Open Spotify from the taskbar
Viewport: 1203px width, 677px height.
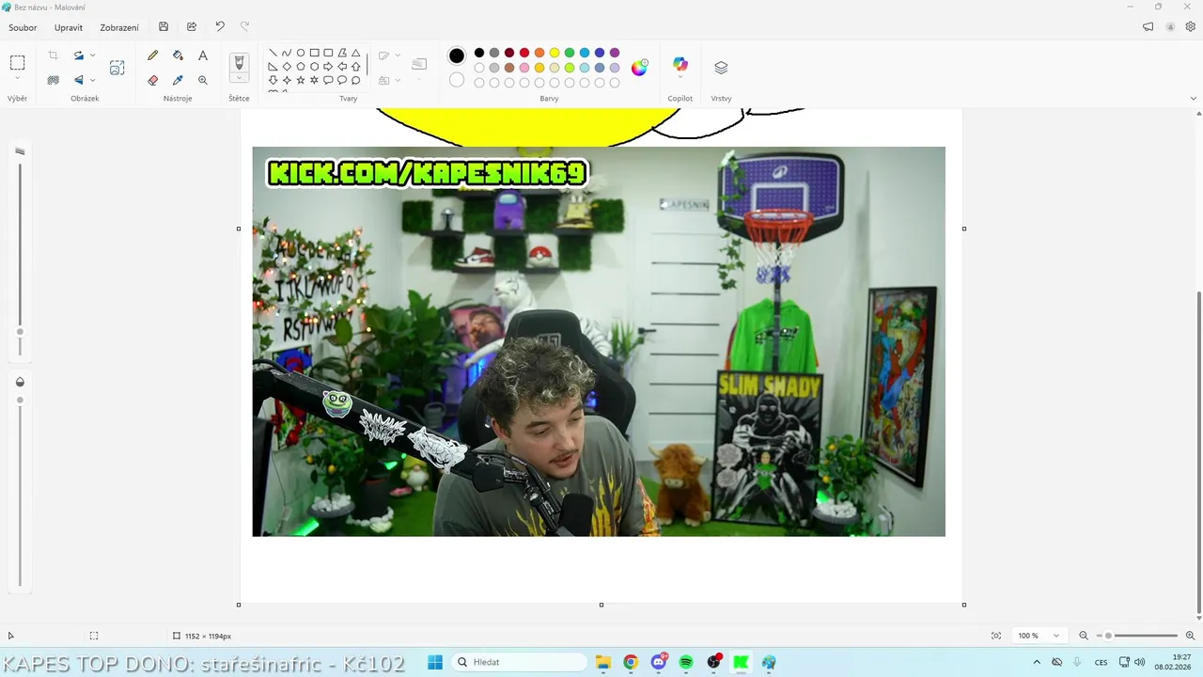[686, 662]
